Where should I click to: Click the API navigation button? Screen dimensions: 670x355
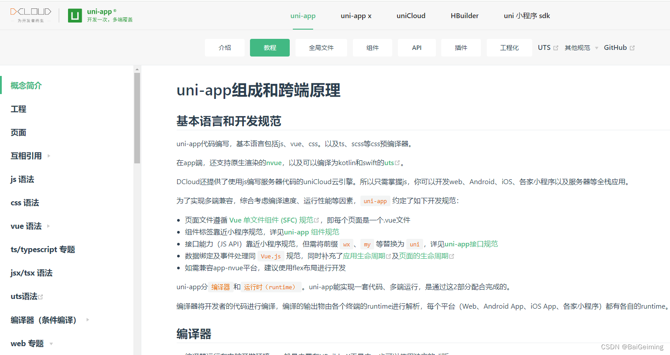416,47
